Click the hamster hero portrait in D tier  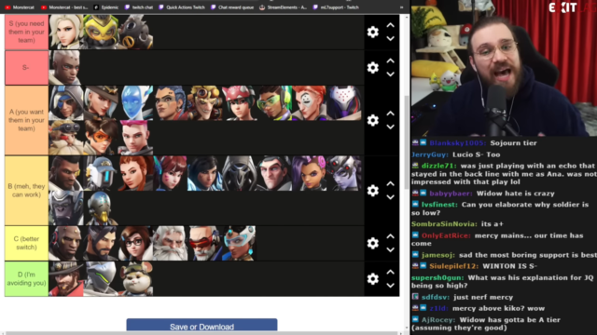pos(136,279)
